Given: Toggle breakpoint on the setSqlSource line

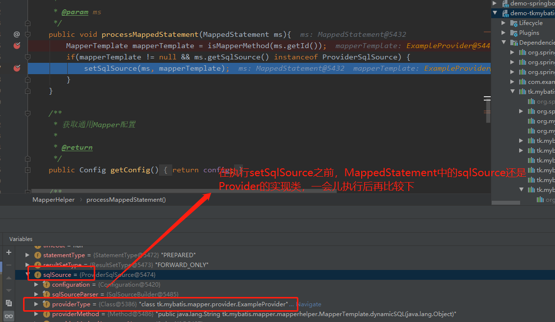Looking at the screenshot, I should coord(17,68).
